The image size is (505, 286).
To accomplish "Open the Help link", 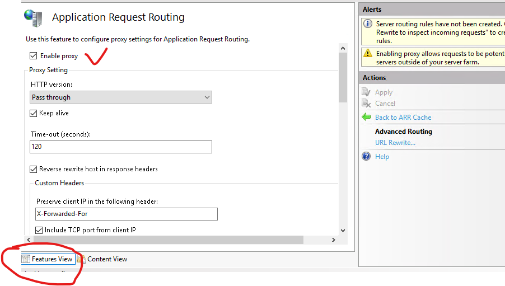I will point(382,157).
